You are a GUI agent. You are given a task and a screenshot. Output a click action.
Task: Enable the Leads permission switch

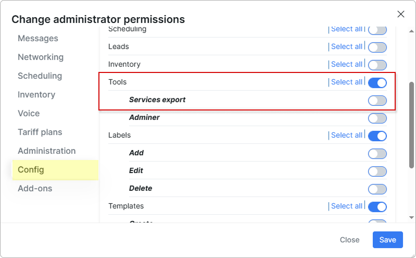pos(377,47)
